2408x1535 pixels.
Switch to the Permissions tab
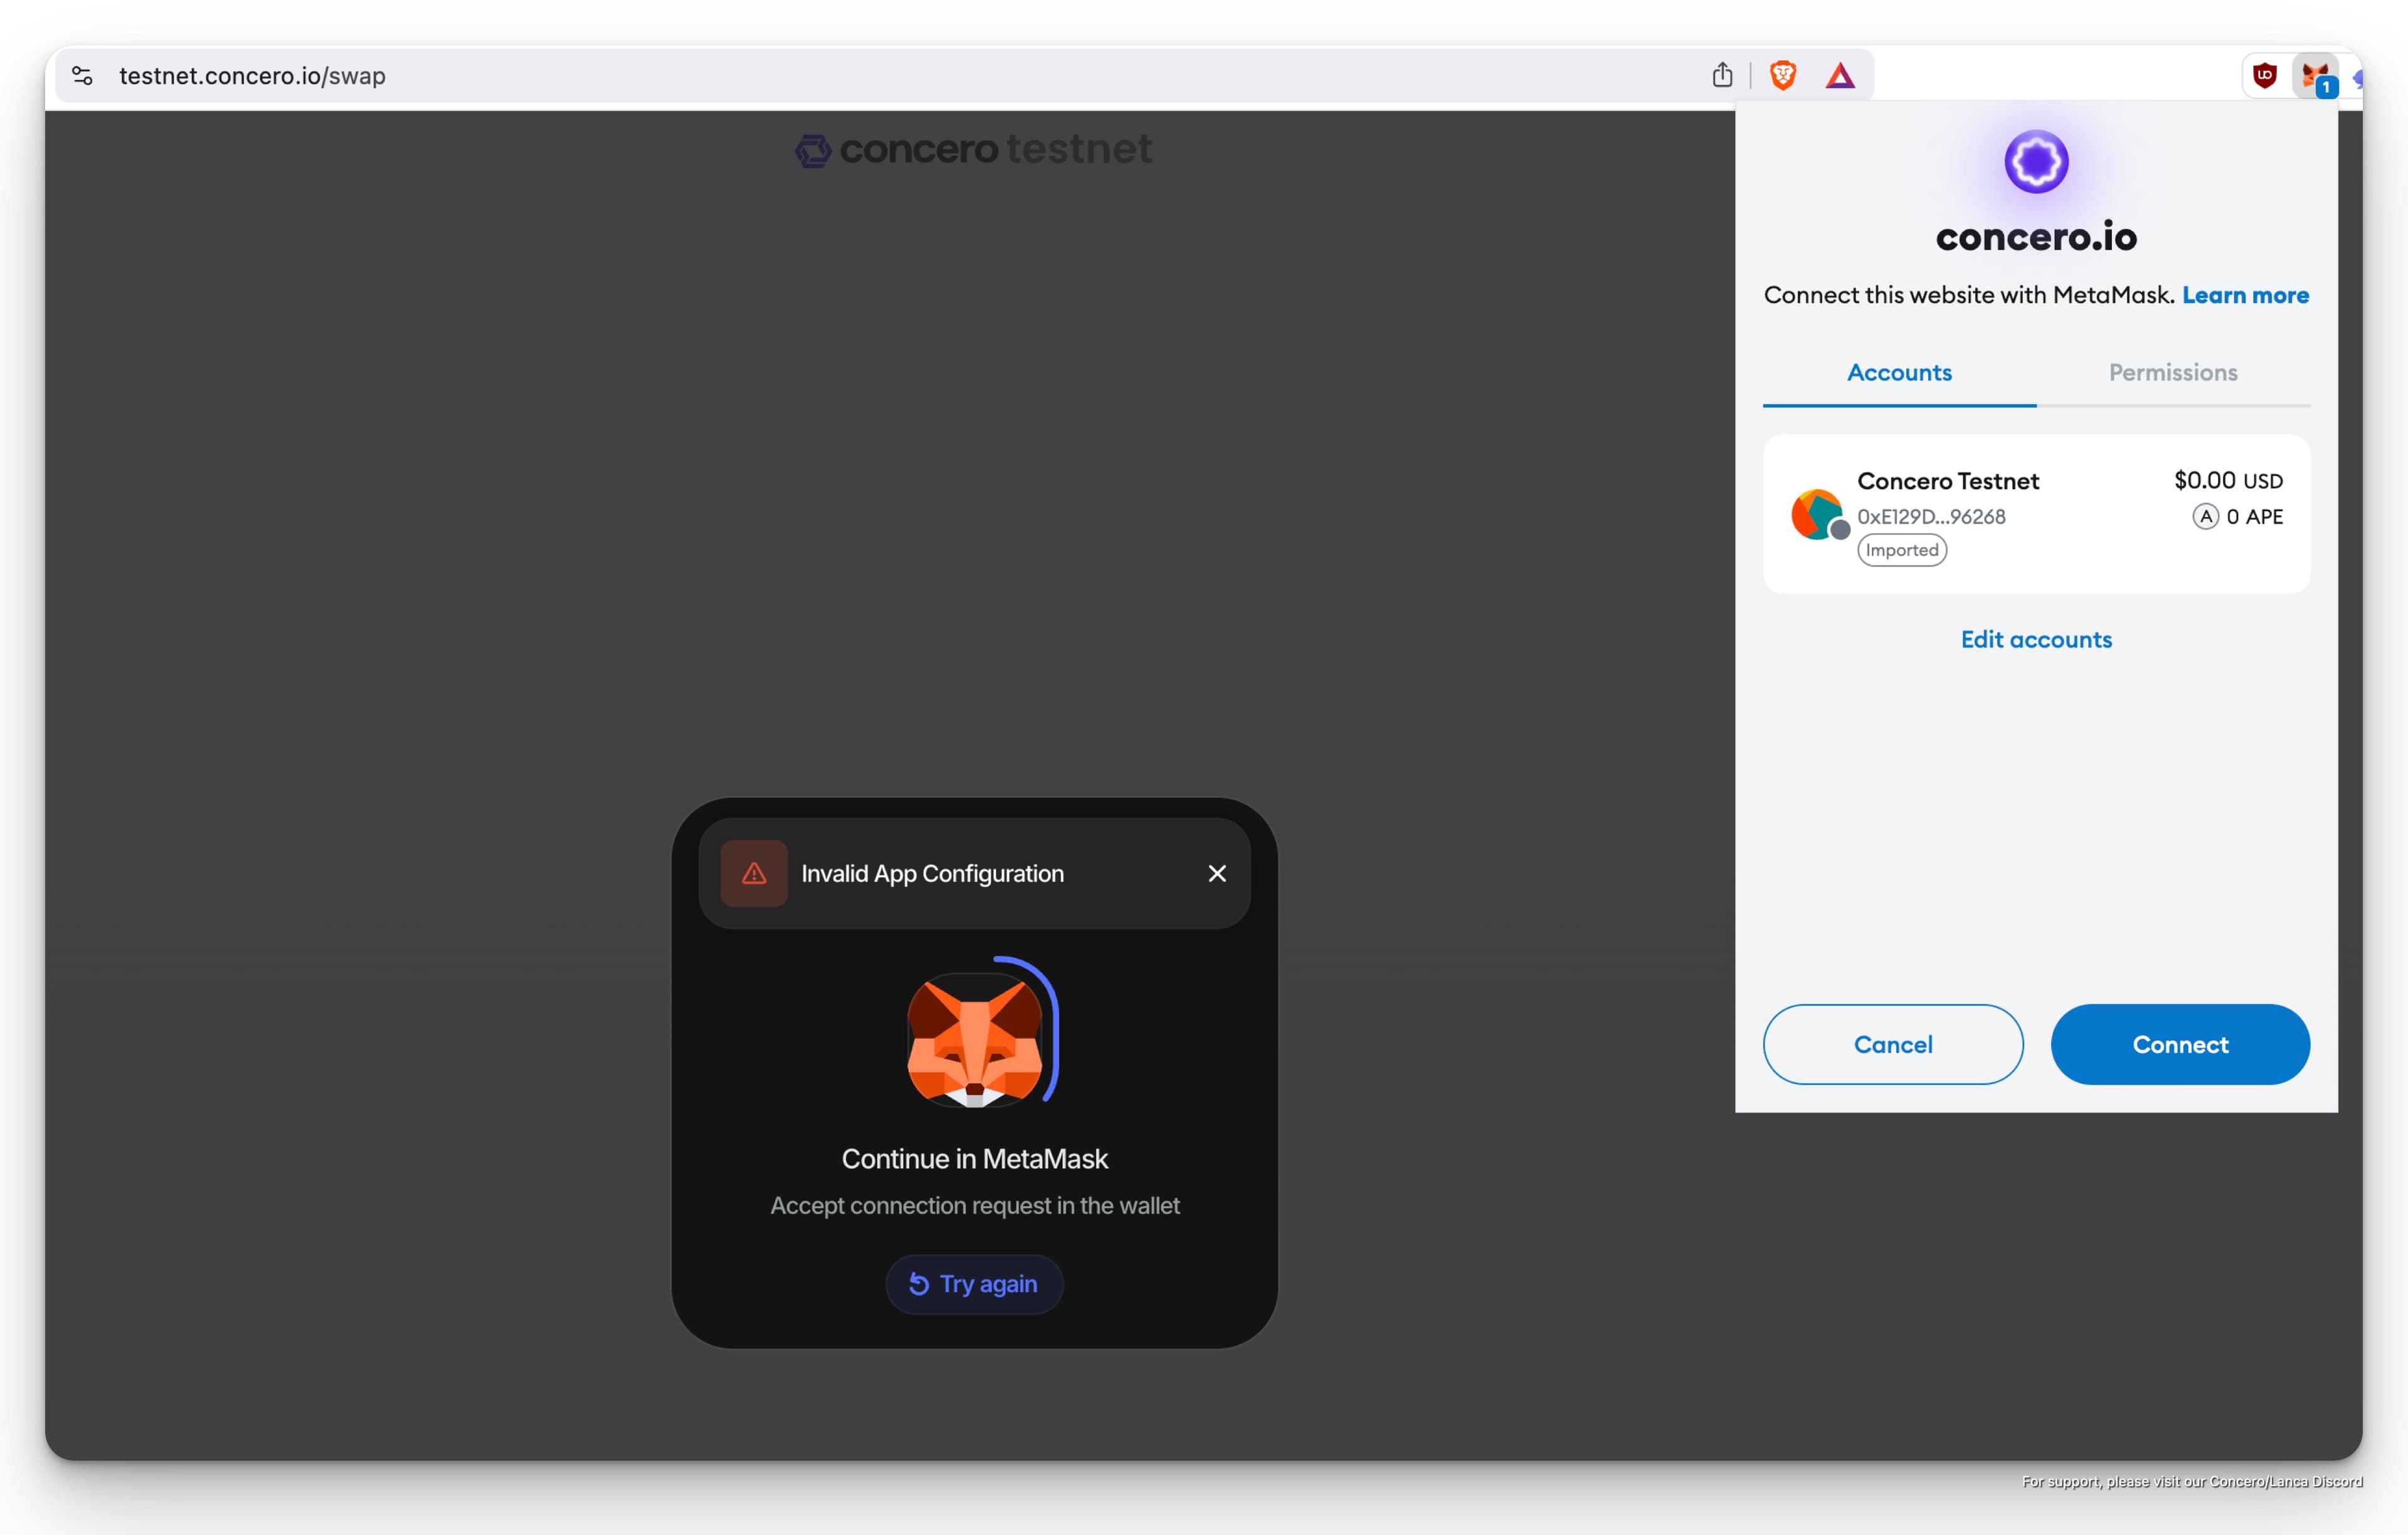tap(2172, 372)
